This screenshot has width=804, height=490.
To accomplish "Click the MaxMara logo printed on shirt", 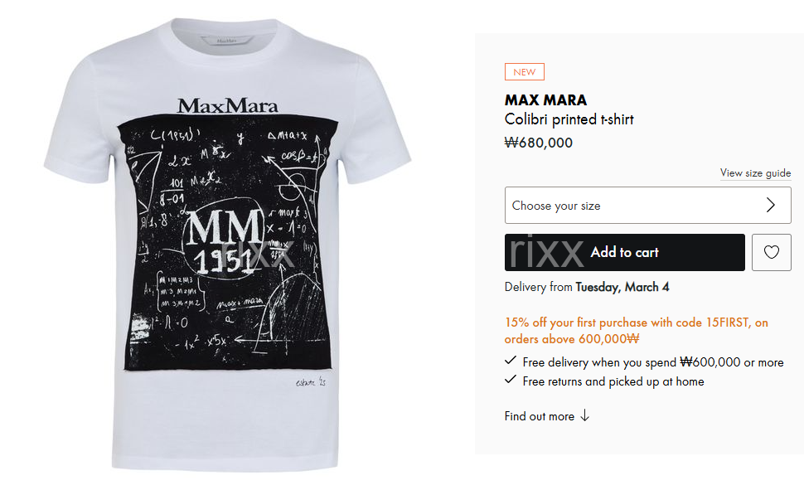I will tap(228, 105).
